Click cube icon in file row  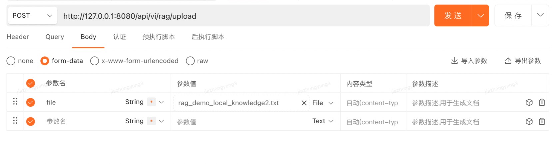(529, 102)
